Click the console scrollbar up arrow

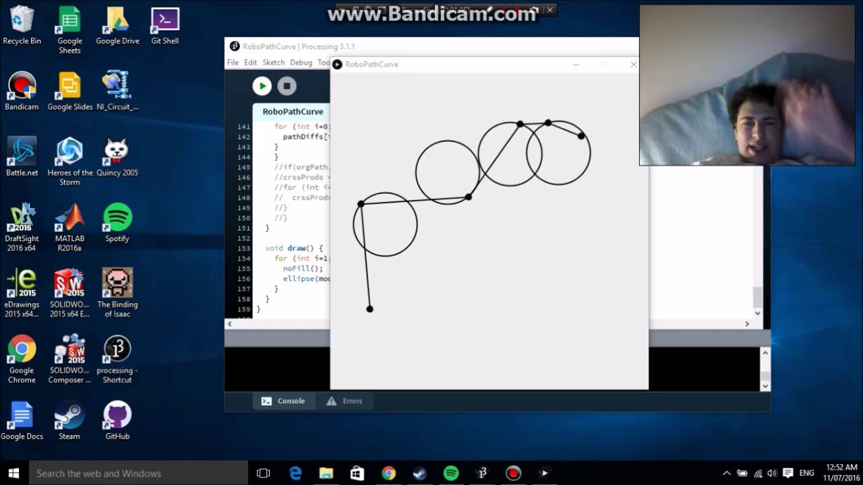765,352
